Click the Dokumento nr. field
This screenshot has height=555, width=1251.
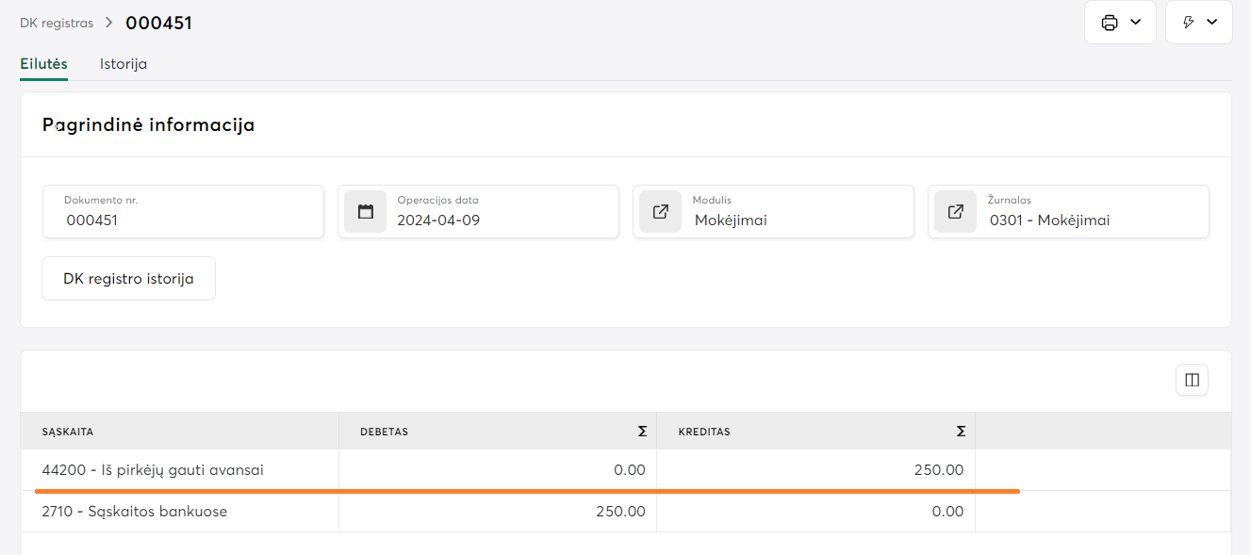[184, 212]
